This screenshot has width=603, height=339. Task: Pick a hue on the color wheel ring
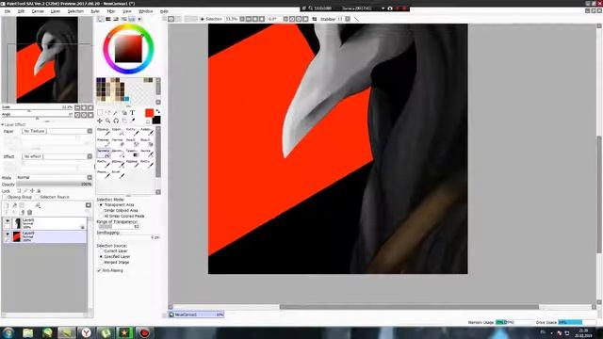(128, 27)
